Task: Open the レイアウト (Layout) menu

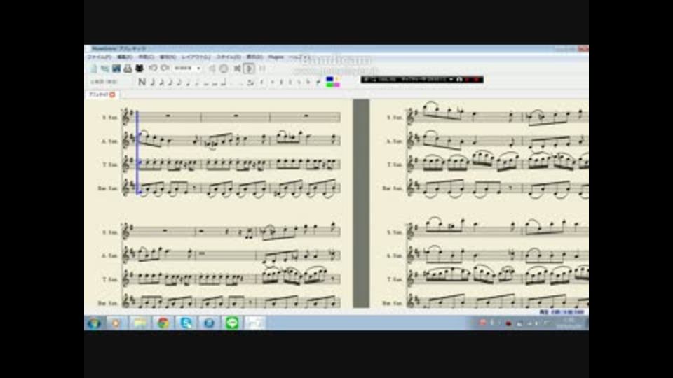Action: (196, 57)
